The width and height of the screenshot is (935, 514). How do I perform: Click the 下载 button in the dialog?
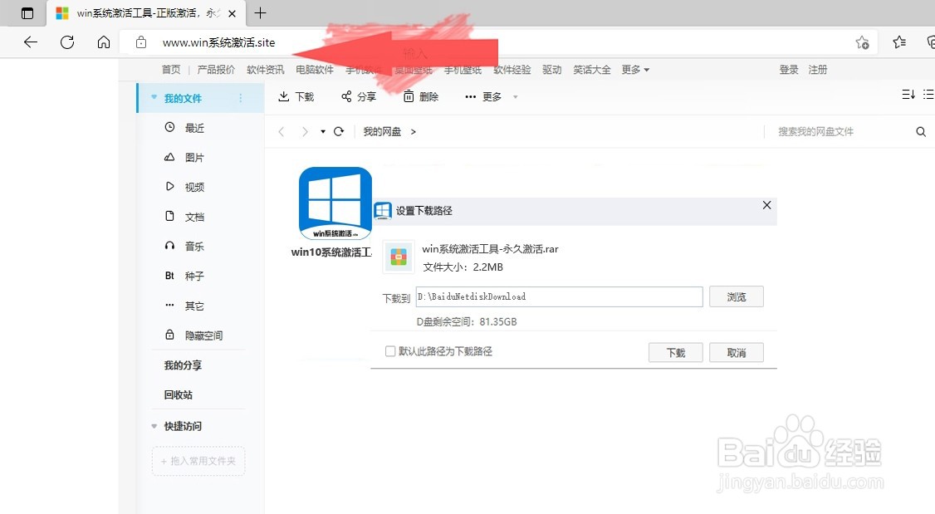[675, 352]
